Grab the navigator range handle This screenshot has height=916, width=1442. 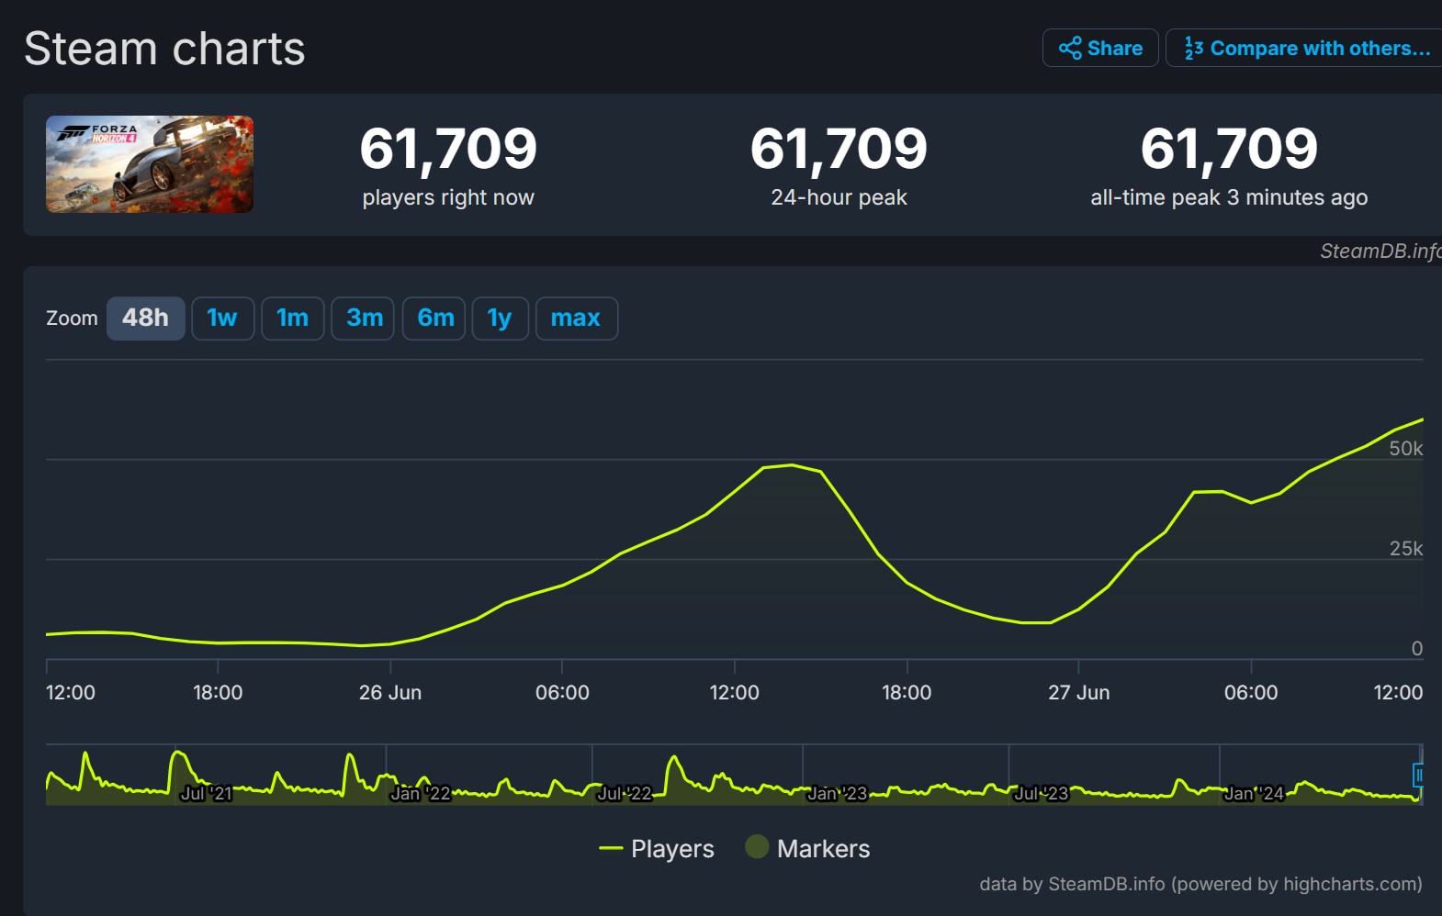1418,776
